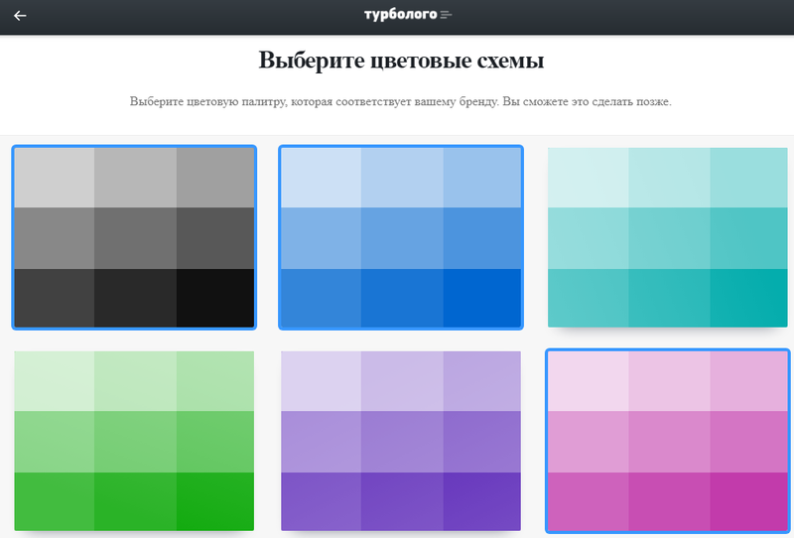Click the back arrow in the header
Image resolution: width=794 pixels, height=538 pixels.
[x=20, y=16]
